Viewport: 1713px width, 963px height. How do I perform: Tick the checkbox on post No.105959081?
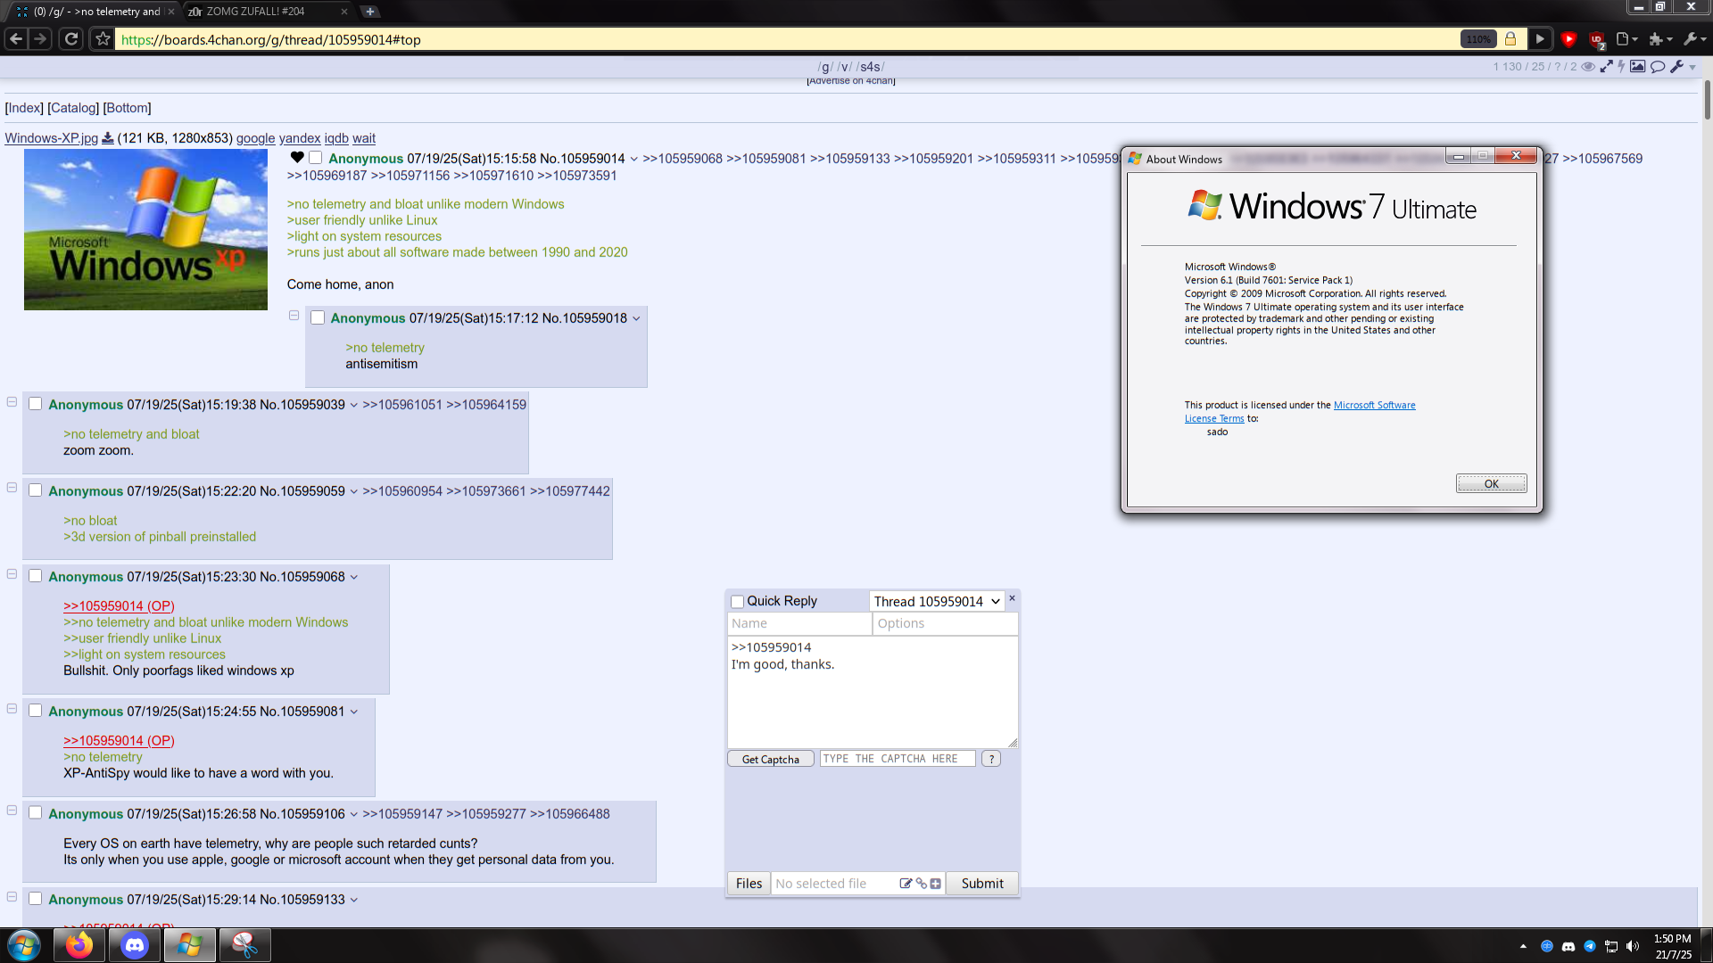[36, 711]
